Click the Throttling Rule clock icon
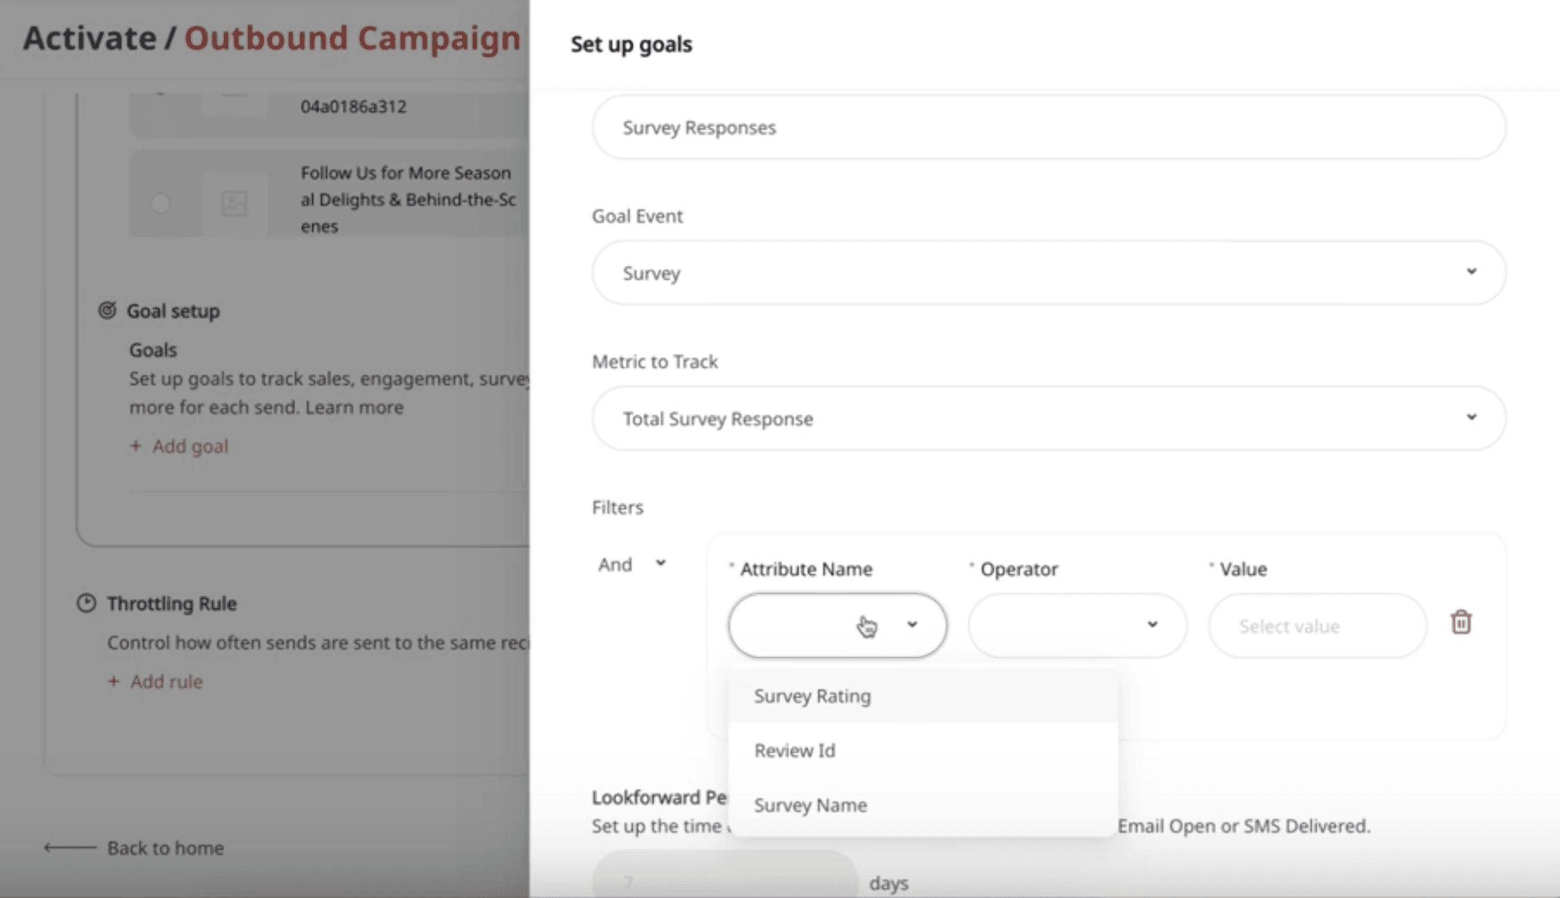The image size is (1560, 898). click(86, 603)
